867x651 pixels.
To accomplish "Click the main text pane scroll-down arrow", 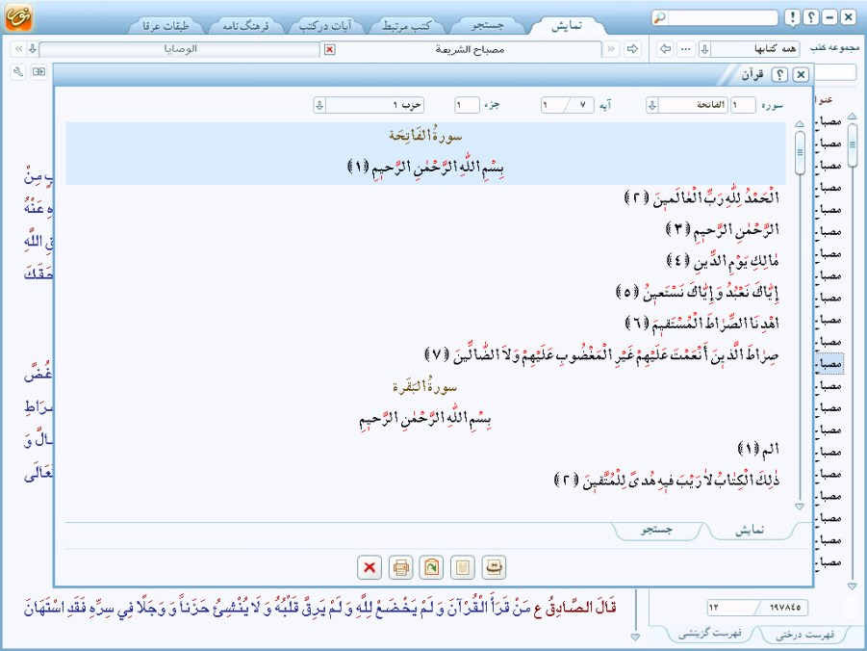I will tap(635, 638).
